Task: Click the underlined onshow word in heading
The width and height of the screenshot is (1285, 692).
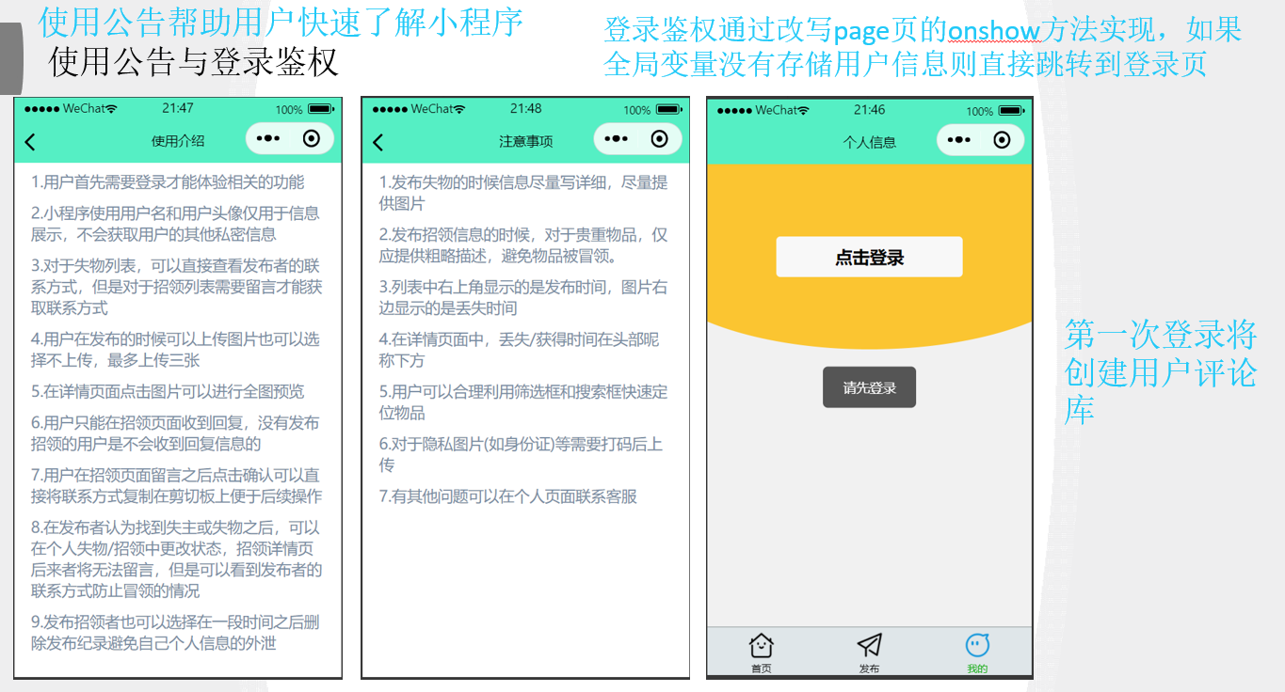Action: [993, 31]
